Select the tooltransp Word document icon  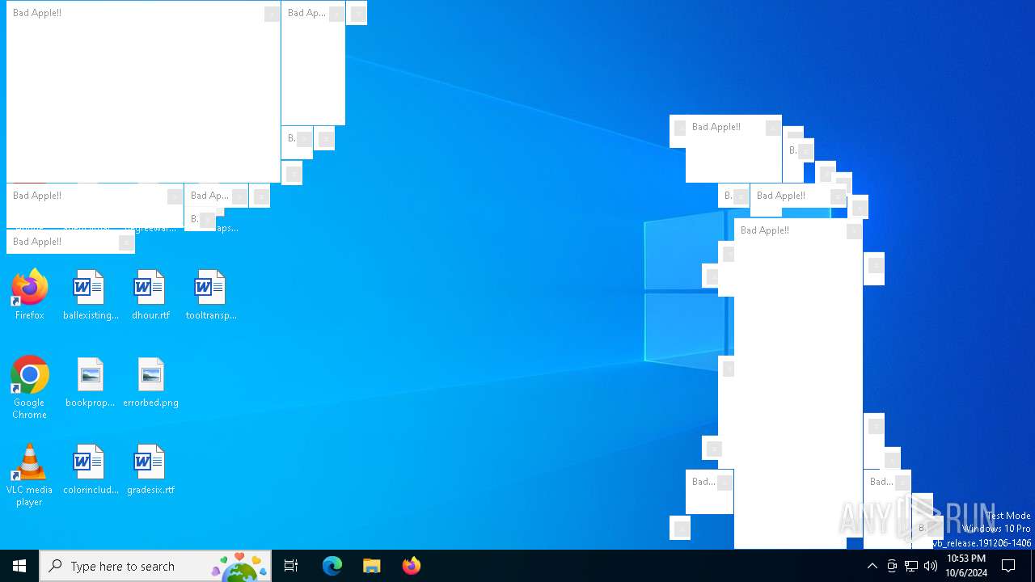pos(211,295)
